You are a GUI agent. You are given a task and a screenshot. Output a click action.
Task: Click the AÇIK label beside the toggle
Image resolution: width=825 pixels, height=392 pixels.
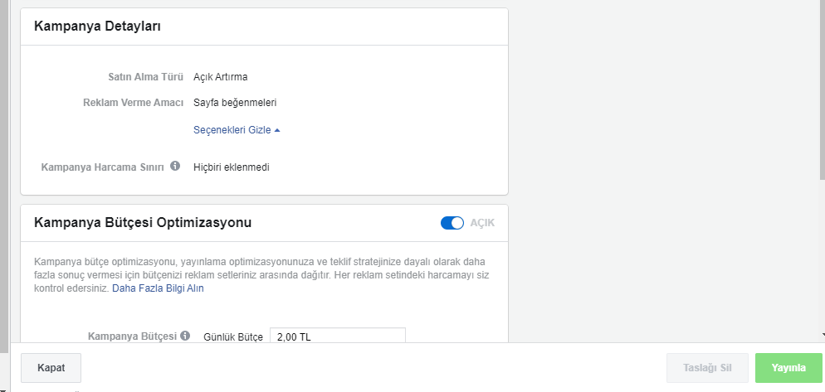pos(482,223)
